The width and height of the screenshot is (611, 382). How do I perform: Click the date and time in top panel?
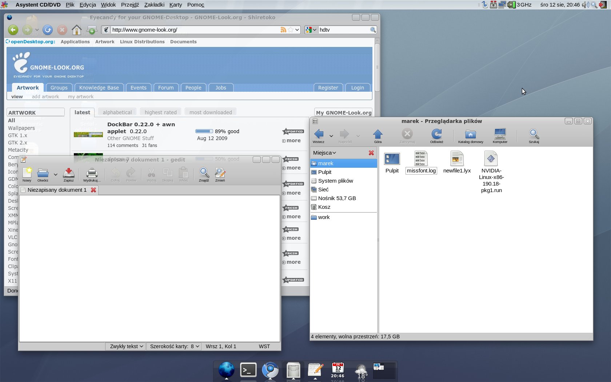[560, 5]
